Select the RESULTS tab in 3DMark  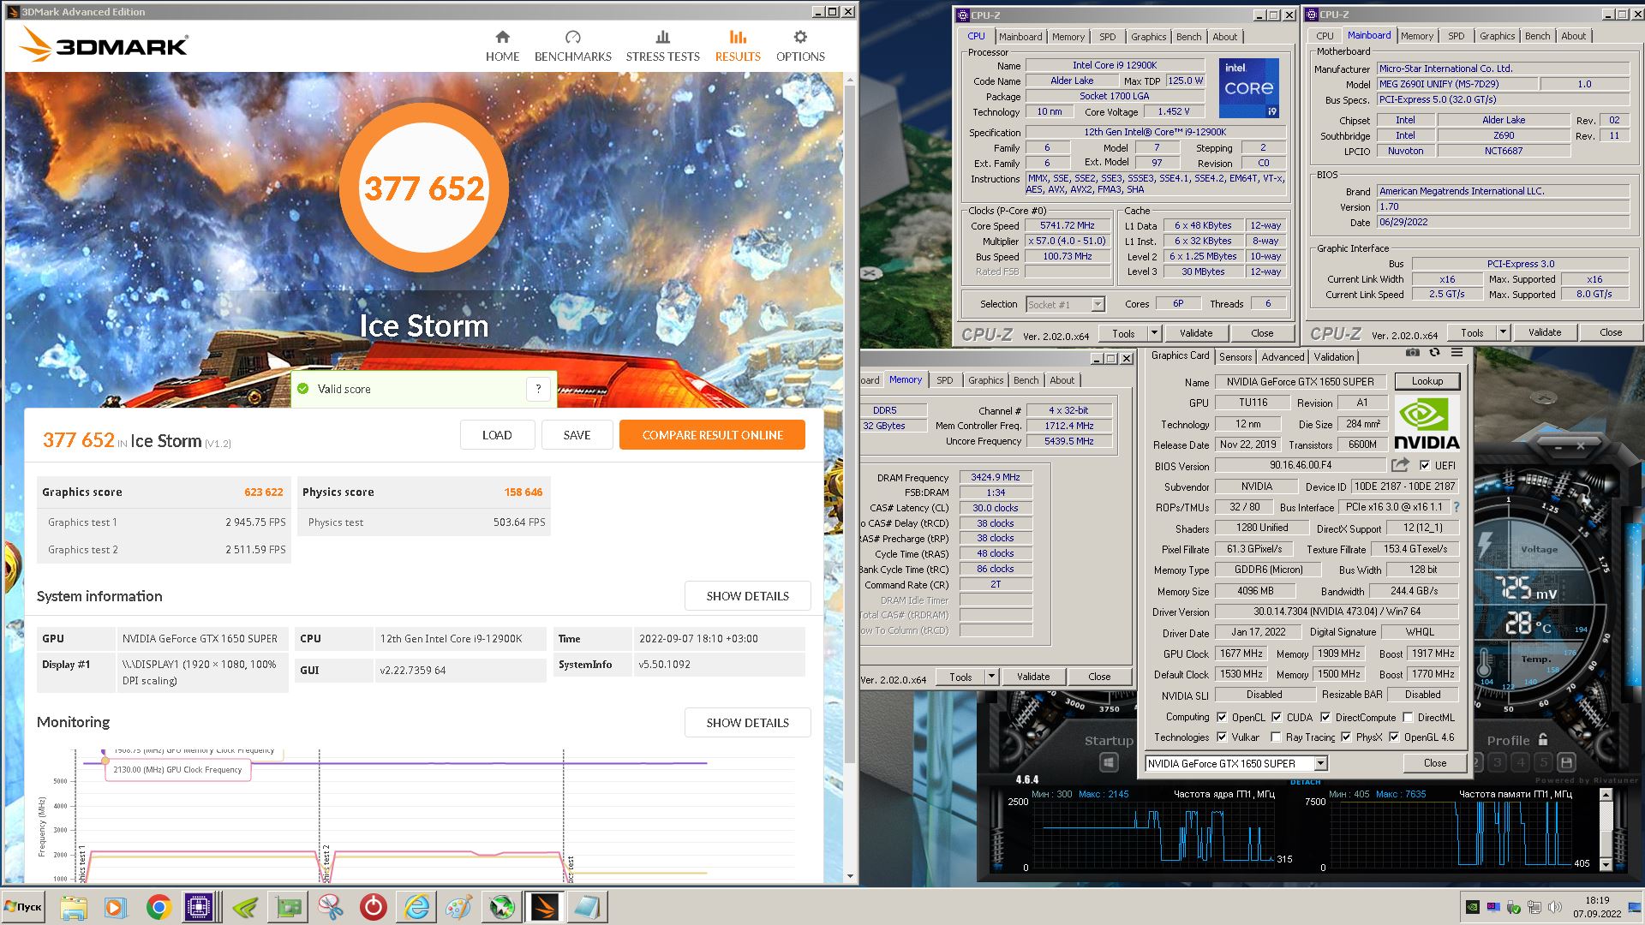(x=738, y=46)
